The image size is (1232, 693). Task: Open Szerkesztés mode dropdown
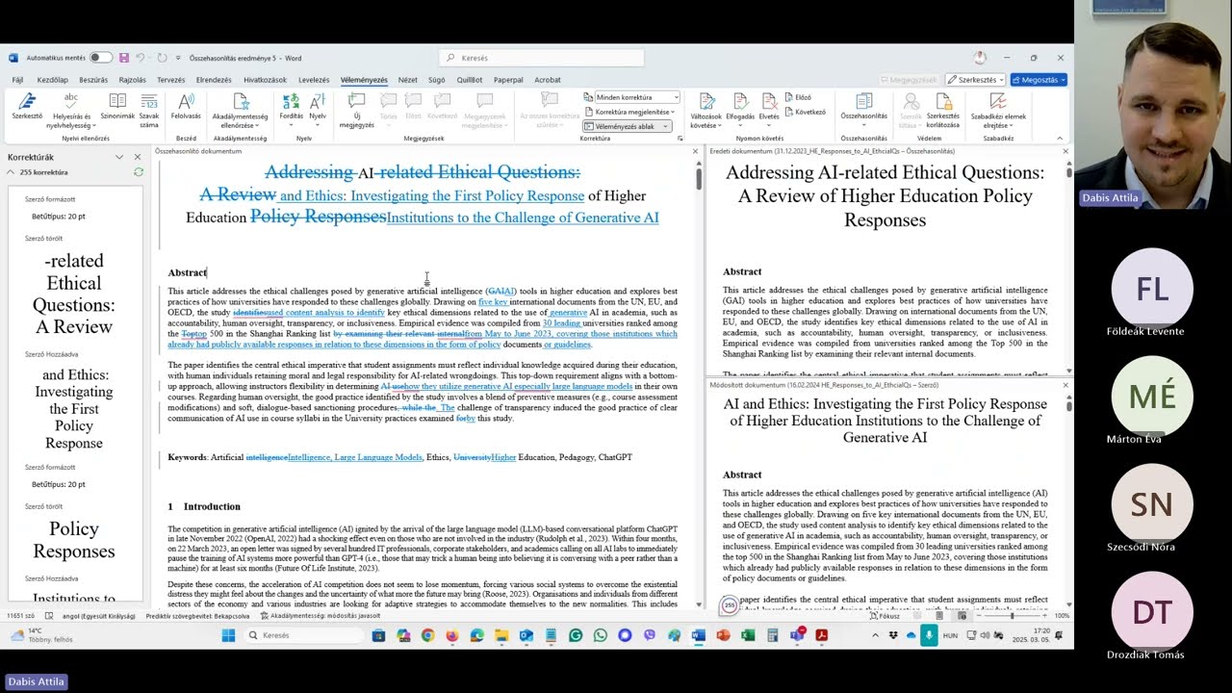tap(975, 80)
